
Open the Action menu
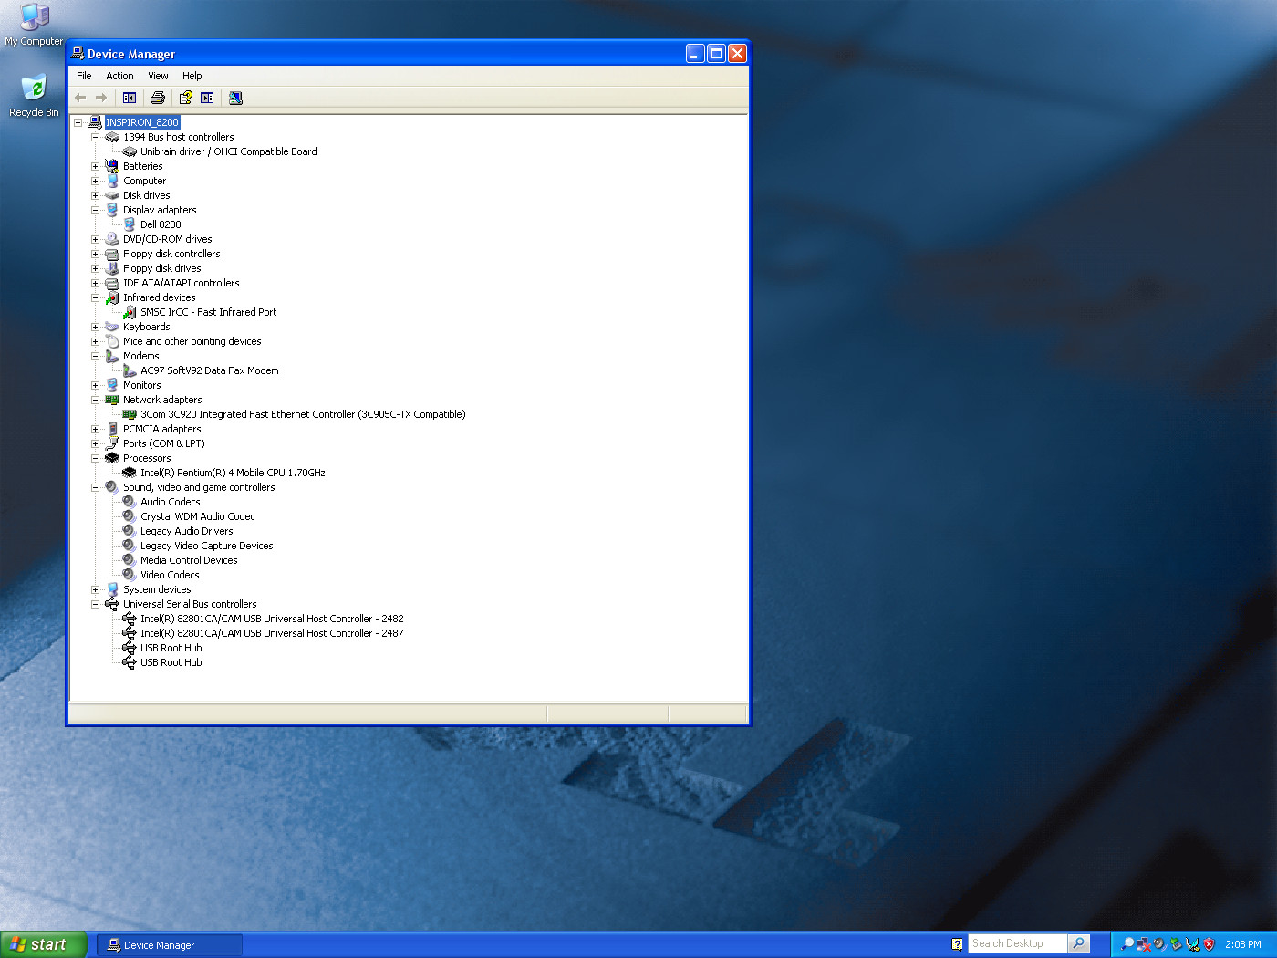tap(119, 76)
